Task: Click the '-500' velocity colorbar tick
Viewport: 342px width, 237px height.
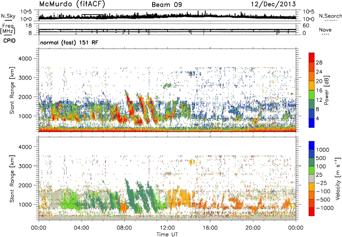Action: pyautogui.click(x=323, y=200)
